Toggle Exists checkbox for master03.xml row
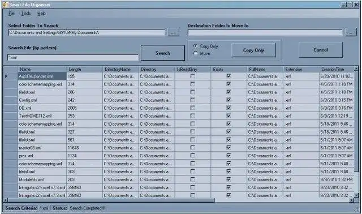The image size is (362, 214). [229, 148]
